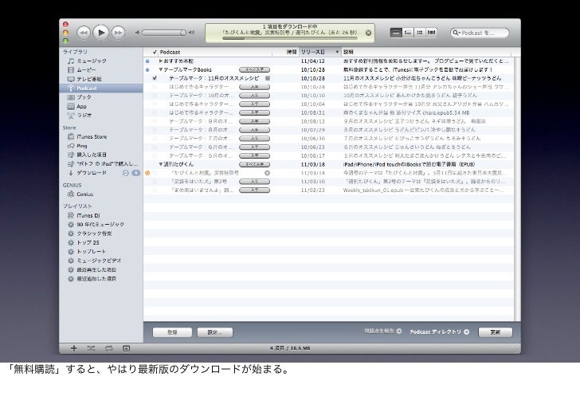
Task: Get テーブルマーク:5月 episode
Action: pyautogui.click(x=254, y=155)
